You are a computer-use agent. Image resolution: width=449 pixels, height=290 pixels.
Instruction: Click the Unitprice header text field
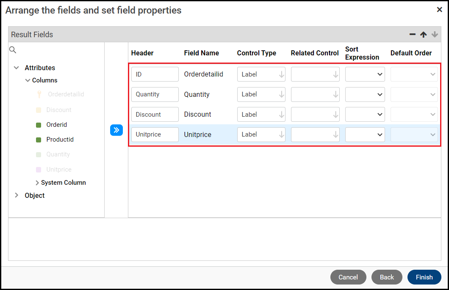click(155, 134)
